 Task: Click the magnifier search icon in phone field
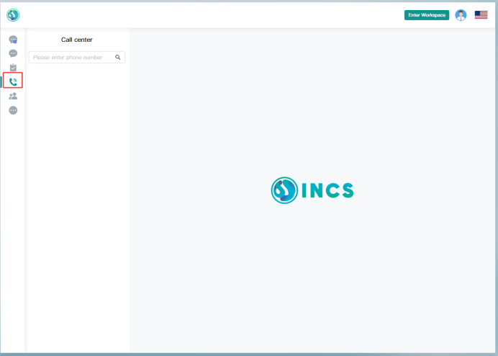point(118,57)
